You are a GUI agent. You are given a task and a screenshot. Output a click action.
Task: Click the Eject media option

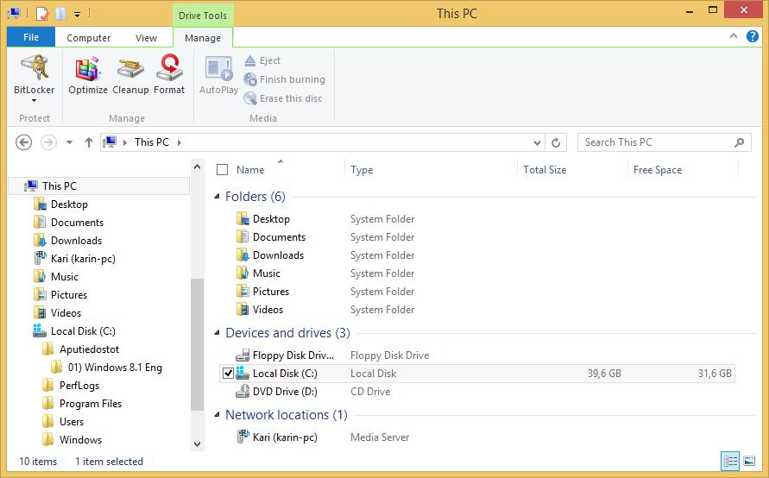click(x=262, y=60)
